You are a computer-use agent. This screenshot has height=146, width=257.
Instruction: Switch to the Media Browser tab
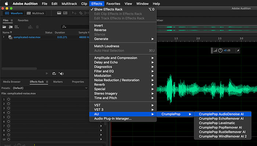click(x=12, y=82)
